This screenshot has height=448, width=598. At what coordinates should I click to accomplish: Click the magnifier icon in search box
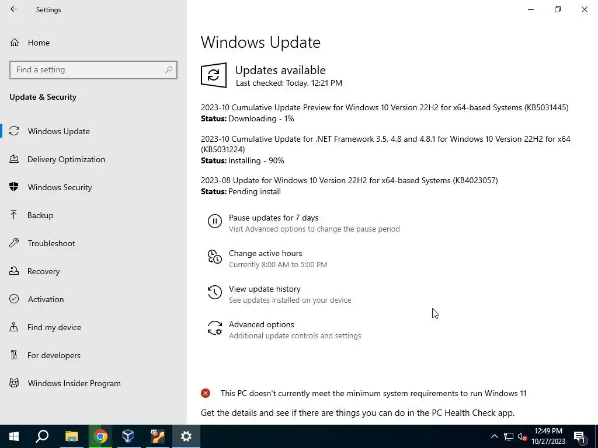pos(169,70)
